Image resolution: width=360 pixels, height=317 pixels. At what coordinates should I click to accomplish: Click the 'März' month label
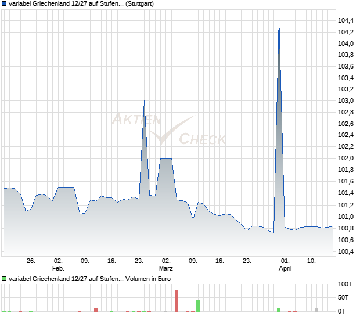pos(165,268)
